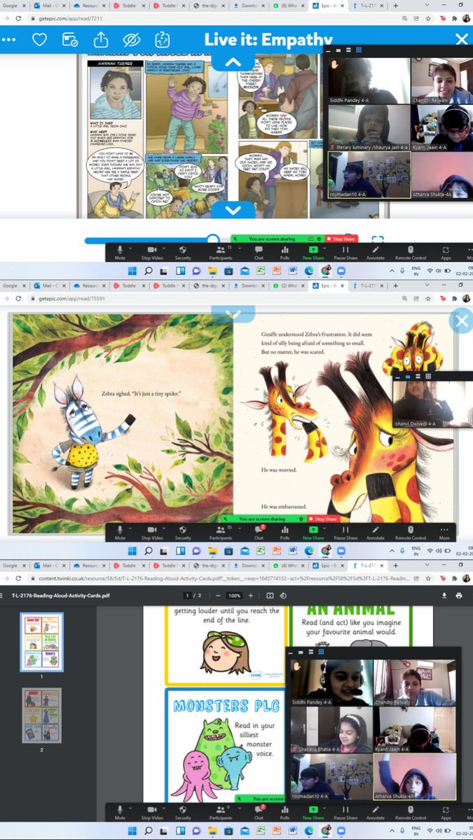This screenshot has height=840, width=473.
Task: Add Empathy book to a collection icon
Action: pos(71,39)
